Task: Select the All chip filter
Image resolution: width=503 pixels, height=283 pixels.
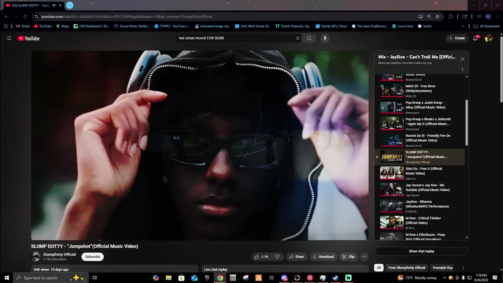Action: tap(379, 268)
